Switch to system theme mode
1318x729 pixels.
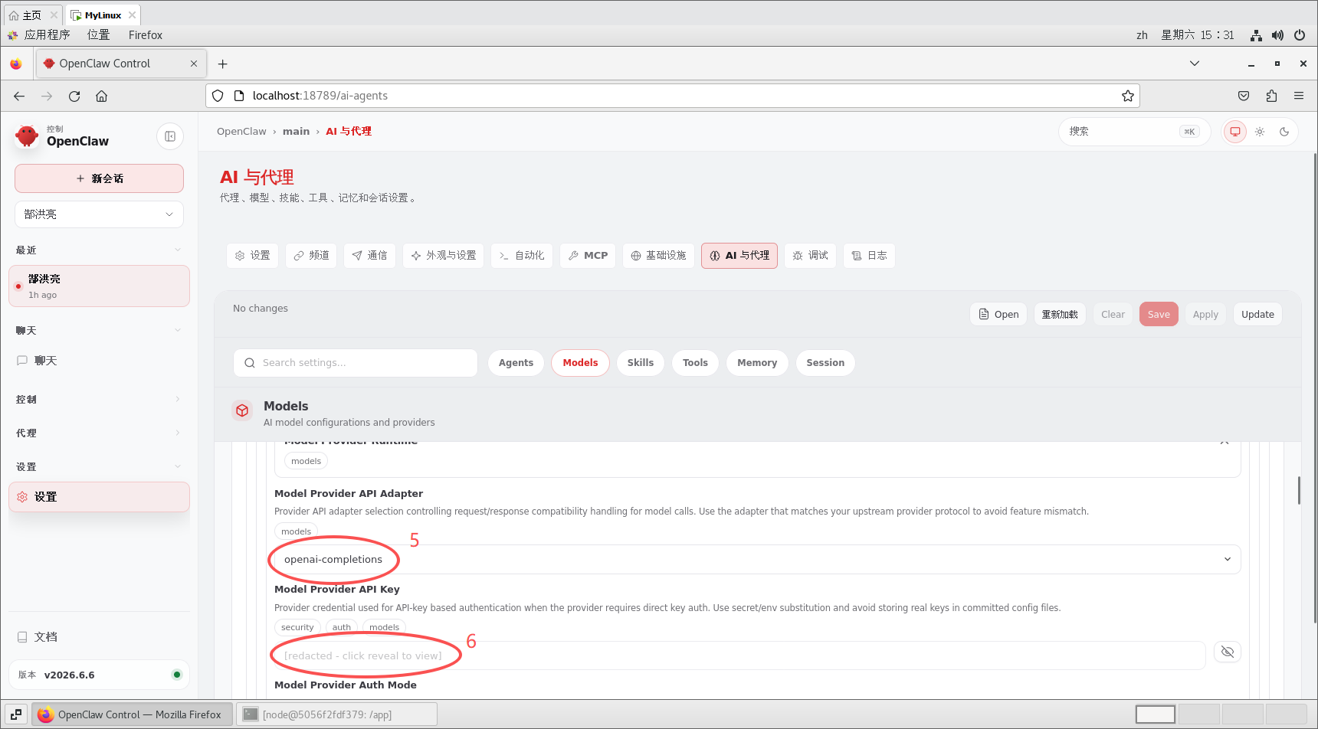pyautogui.click(x=1235, y=132)
